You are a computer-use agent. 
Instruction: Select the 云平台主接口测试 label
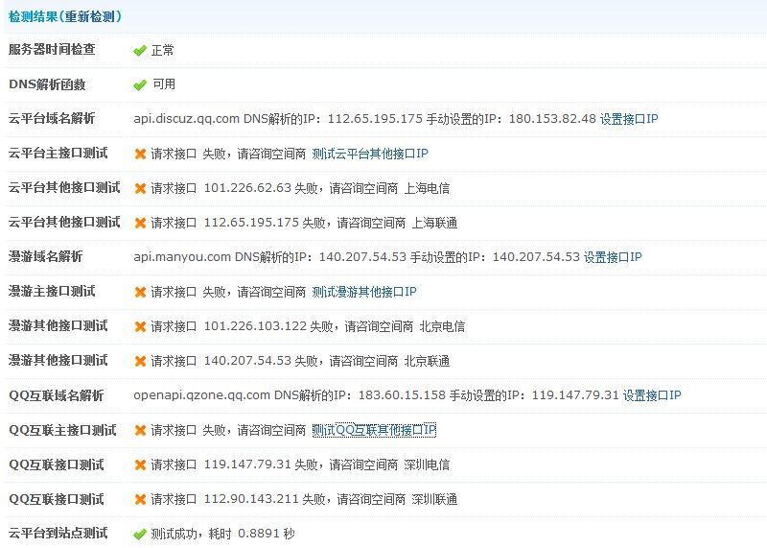click(58, 154)
